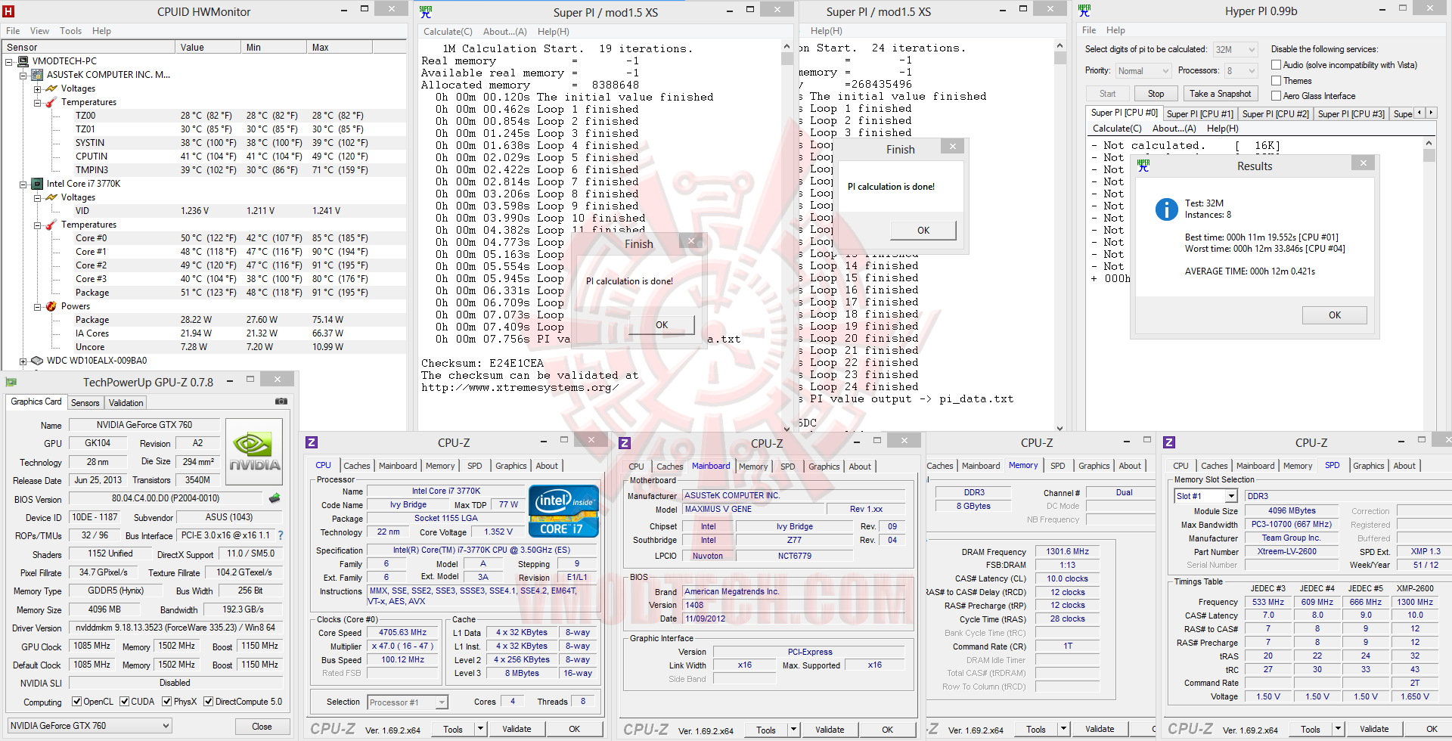Collapse the VMODTECH-PC tree node
The image size is (1452, 741).
coord(9,61)
